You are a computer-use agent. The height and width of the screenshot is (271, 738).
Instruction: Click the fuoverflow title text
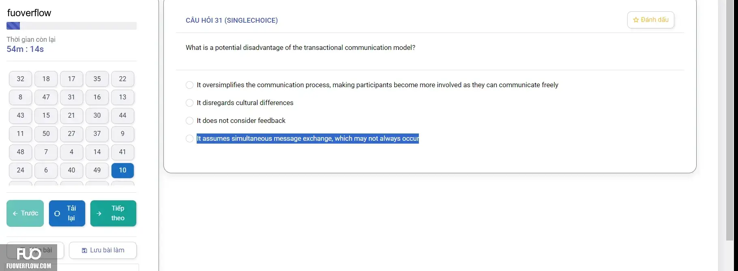[29, 13]
